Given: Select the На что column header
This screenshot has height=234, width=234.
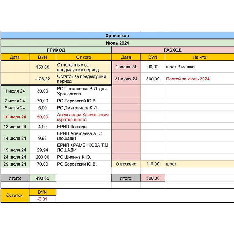Looking at the screenshot, I should point(199,57).
